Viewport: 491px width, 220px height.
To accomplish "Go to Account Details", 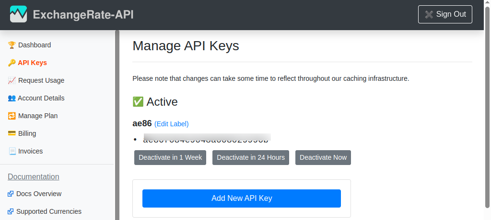I will tap(41, 98).
